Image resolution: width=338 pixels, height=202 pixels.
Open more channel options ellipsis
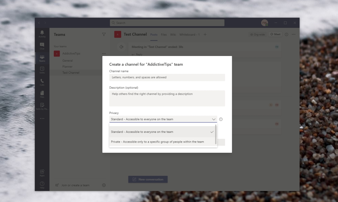293,34
